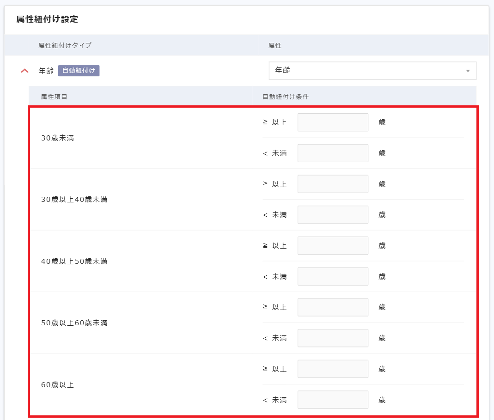Focus the 以上 field for 30歳以上40歳未満
The image size is (494, 420).
pyautogui.click(x=333, y=184)
